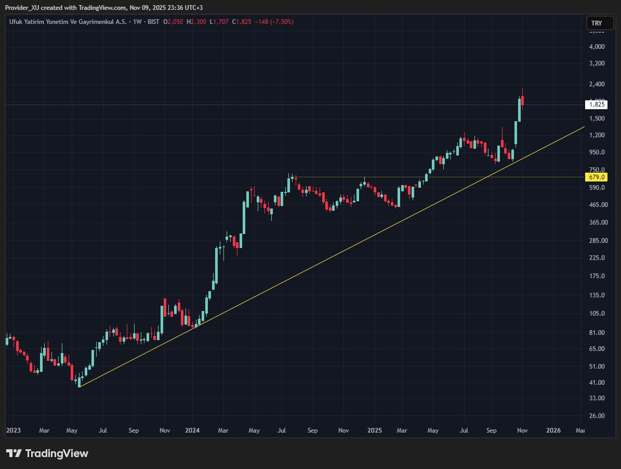Screen dimensions: 621x469
Task: Click the 365.0 price axis label
Action: 598,223
